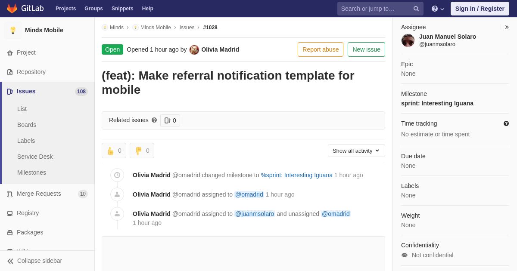Open the Groups menu
Image resolution: width=517 pixels, height=271 pixels.
point(93,9)
